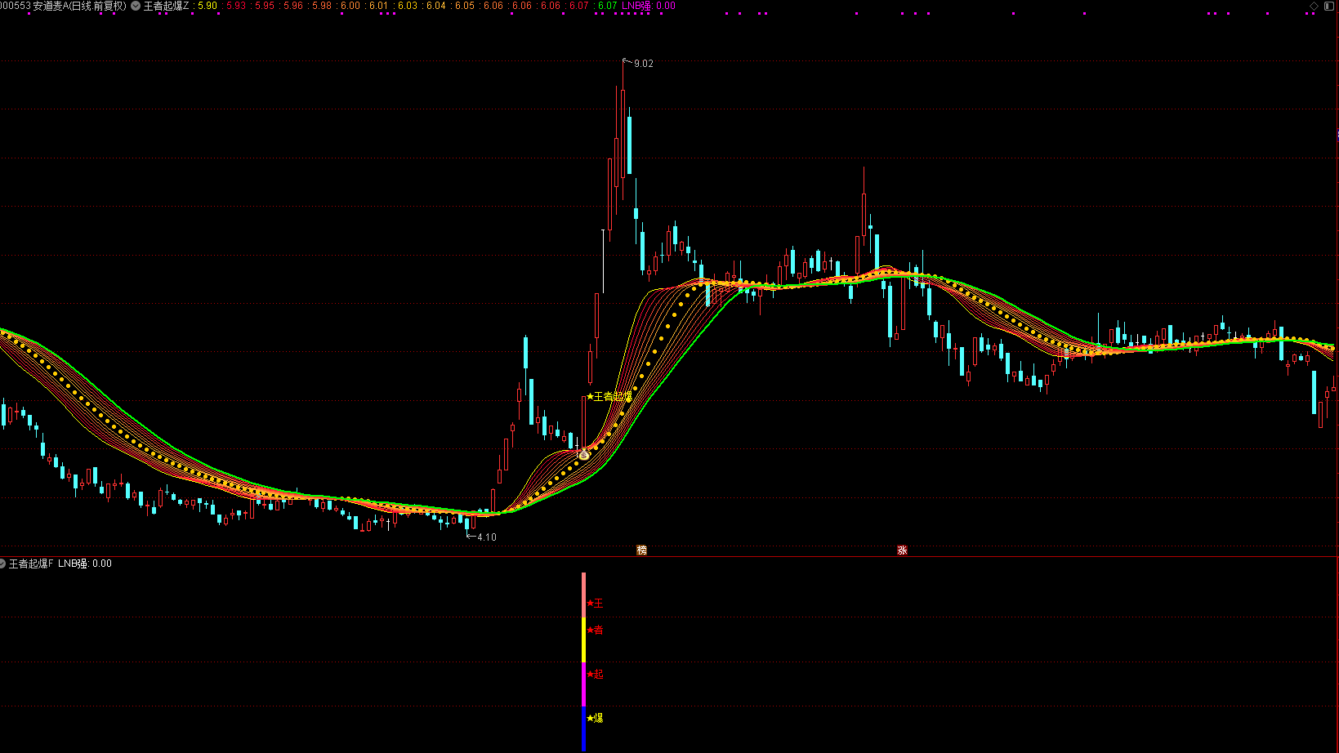
Task: Click the 涨 event marker on the time axis
Action: pyautogui.click(x=902, y=550)
